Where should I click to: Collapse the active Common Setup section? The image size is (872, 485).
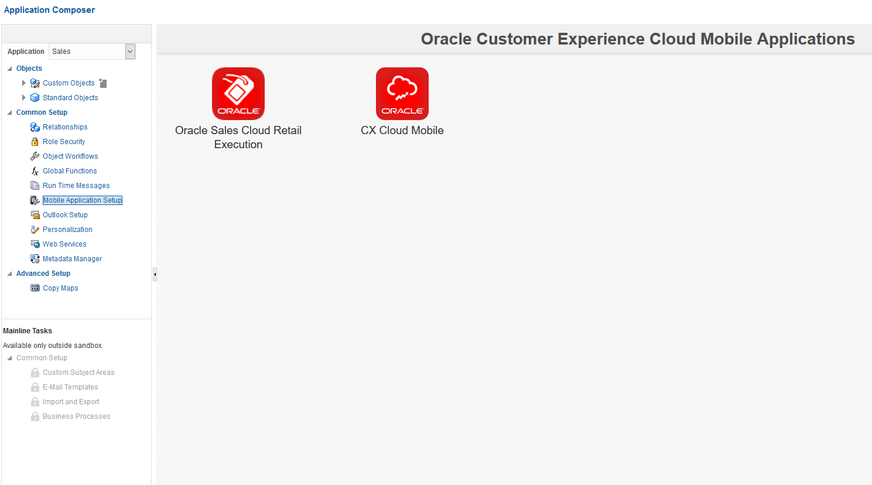click(9, 112)
